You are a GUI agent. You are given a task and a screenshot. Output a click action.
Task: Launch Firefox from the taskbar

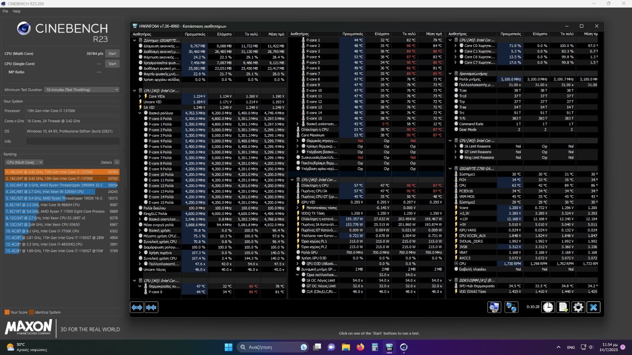[360, 347]
